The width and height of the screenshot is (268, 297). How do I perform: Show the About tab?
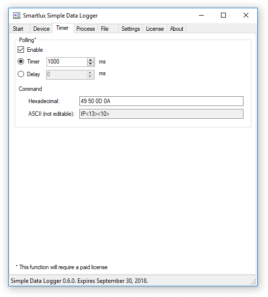click(177, 29)
